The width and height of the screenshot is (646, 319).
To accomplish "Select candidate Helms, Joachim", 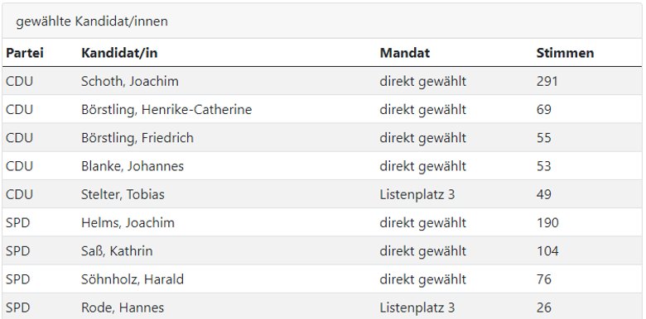I will point(128,223).
